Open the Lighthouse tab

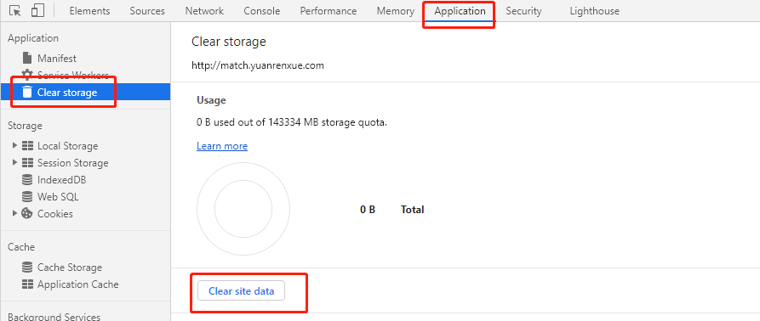594,11
